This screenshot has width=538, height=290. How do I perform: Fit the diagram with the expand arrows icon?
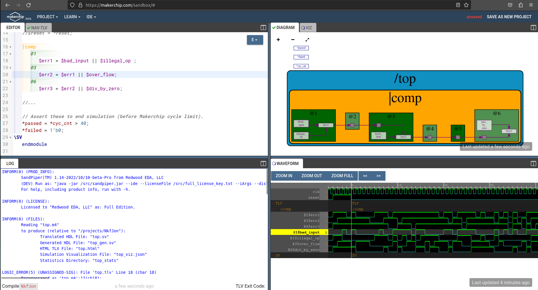point(307,39)
